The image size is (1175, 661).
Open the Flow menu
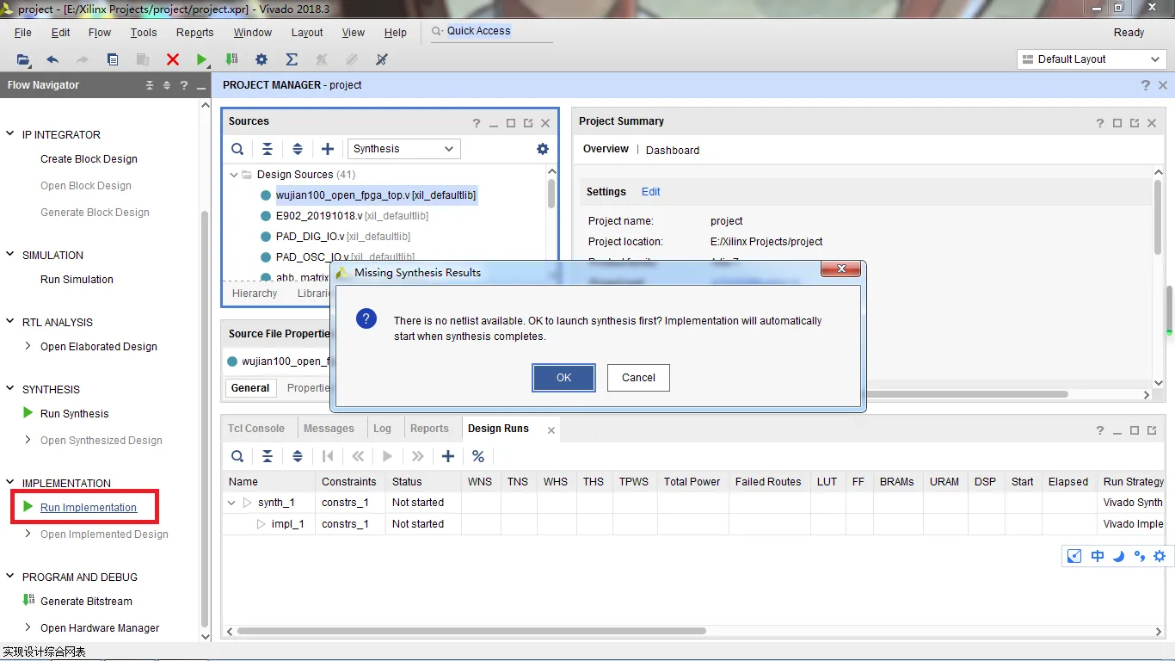click(x=100, y=33)
